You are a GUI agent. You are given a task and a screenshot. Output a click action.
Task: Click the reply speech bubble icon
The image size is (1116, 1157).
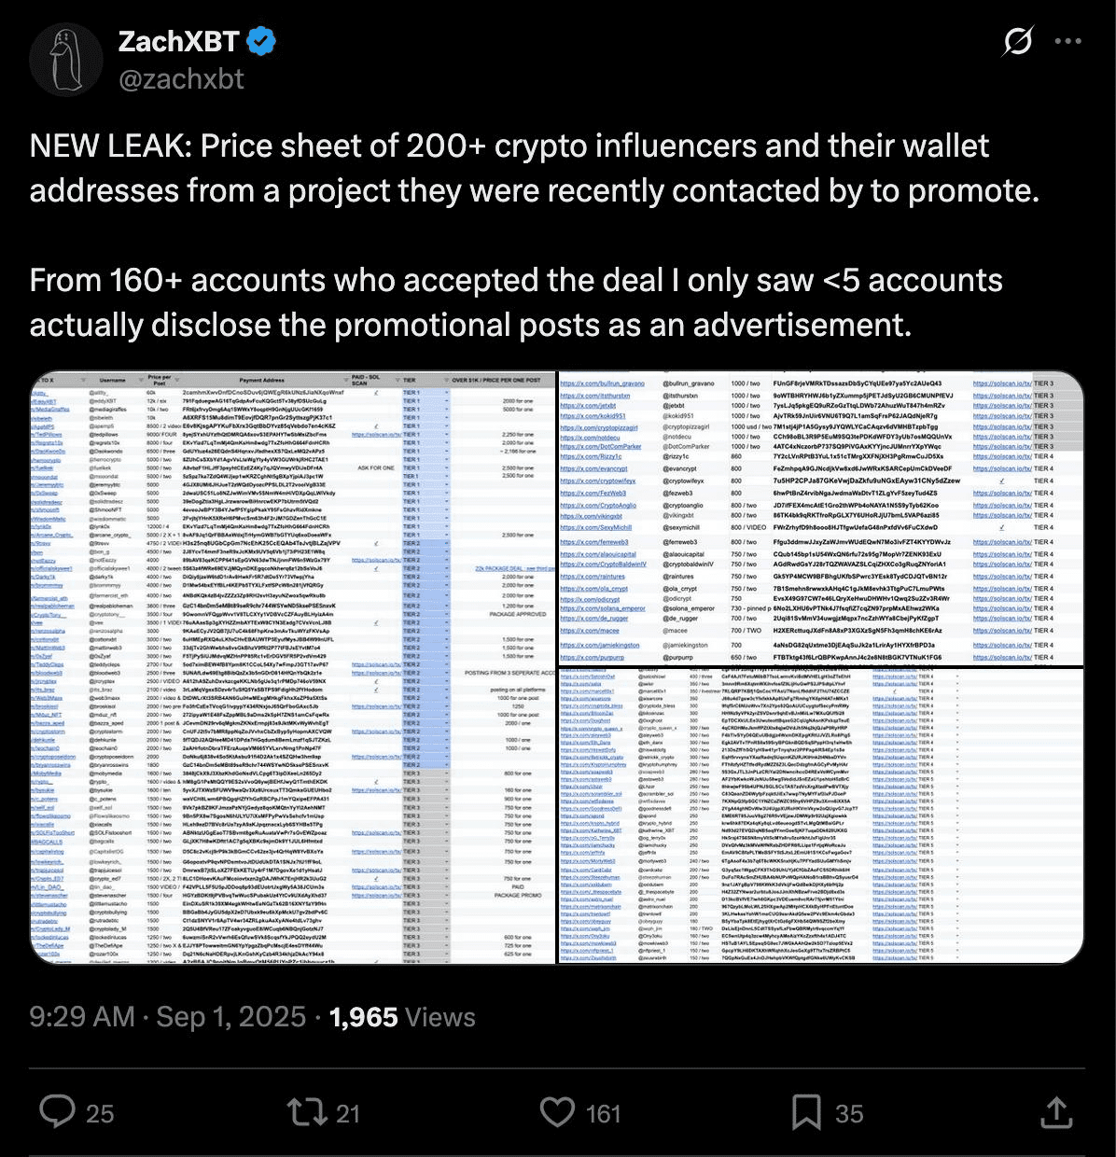[x=58, y=1111]
